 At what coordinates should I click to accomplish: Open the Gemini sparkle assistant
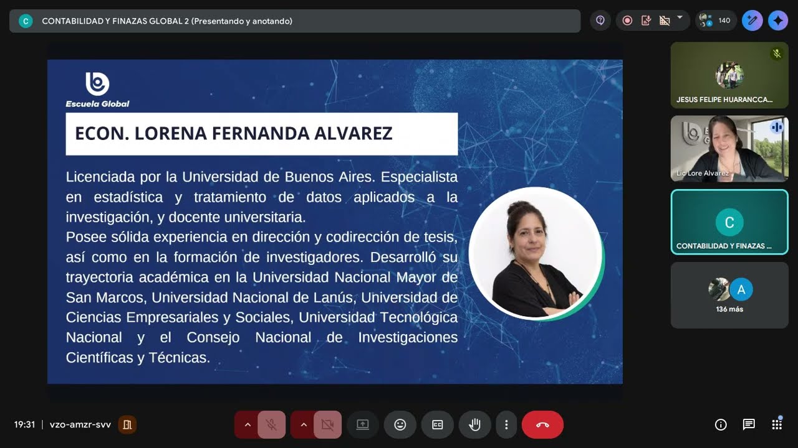[778, 21]
